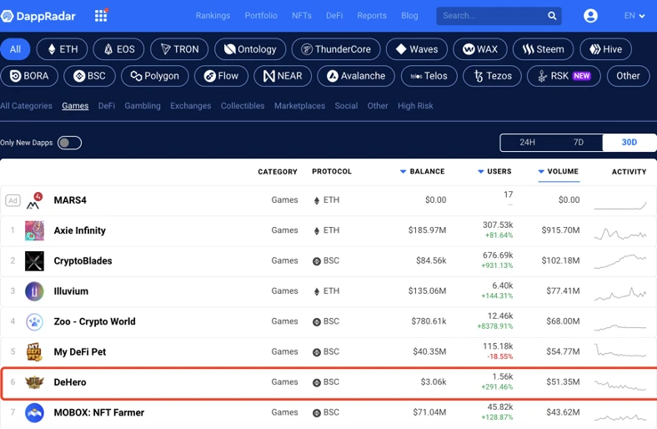The image size is (657, 429).
Task: Open the Other chains pill
Action: [x=628, y=76]
